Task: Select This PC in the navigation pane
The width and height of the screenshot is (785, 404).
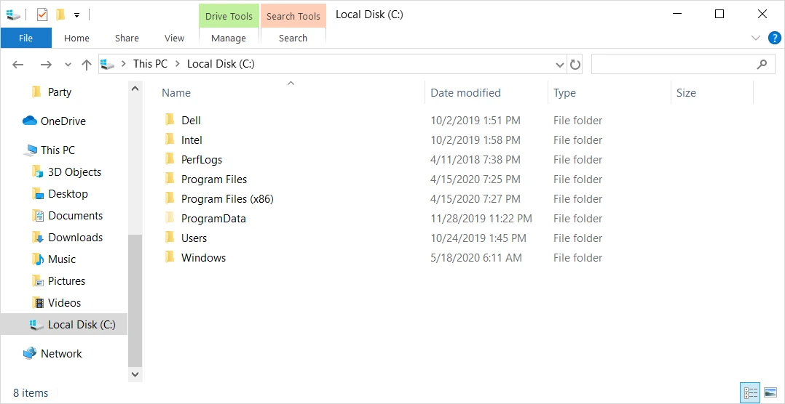Action: tap(58, 150)
